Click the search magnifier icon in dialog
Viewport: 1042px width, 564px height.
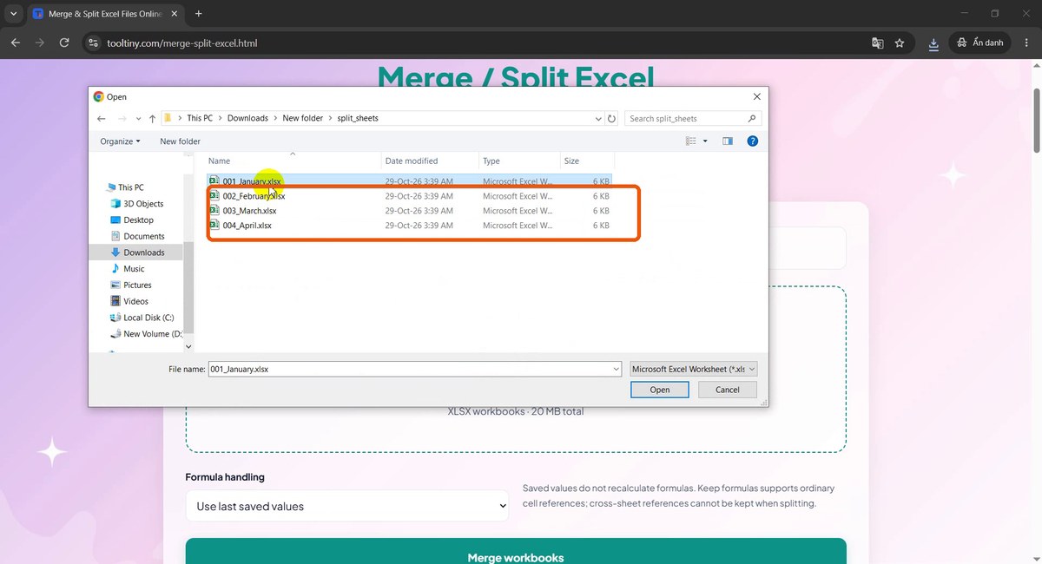[x=752, y=118]
